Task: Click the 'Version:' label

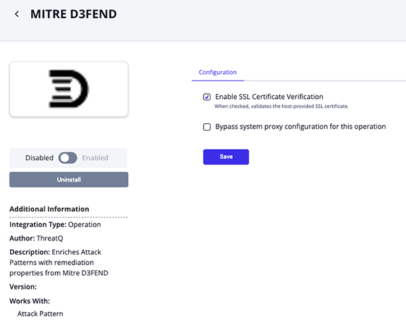Action: pos(23,287)
